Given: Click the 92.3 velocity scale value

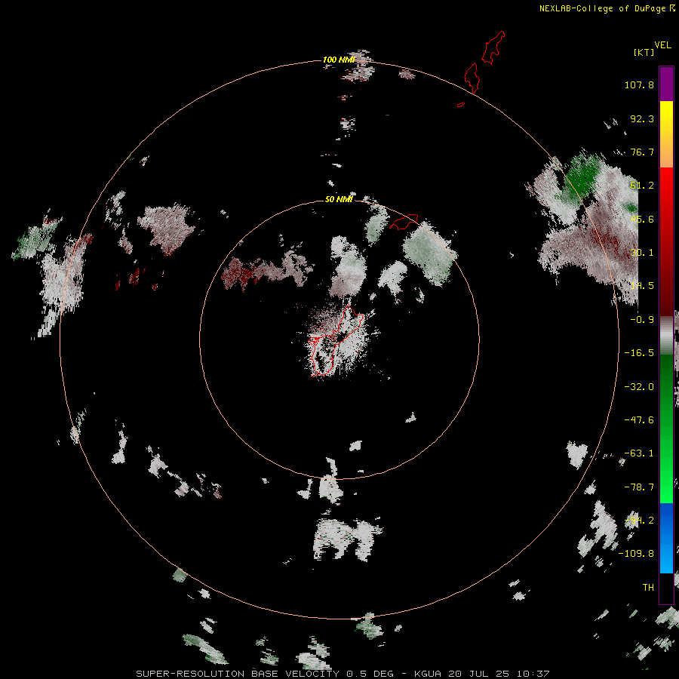Looking at the screenshot, I should (x=642, y=118).
